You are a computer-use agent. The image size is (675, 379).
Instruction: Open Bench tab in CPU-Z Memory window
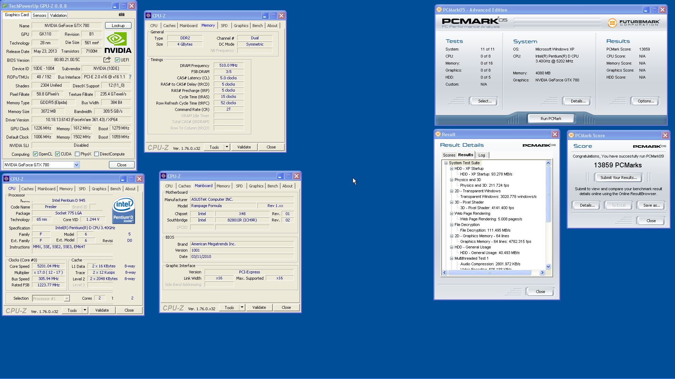257,26
